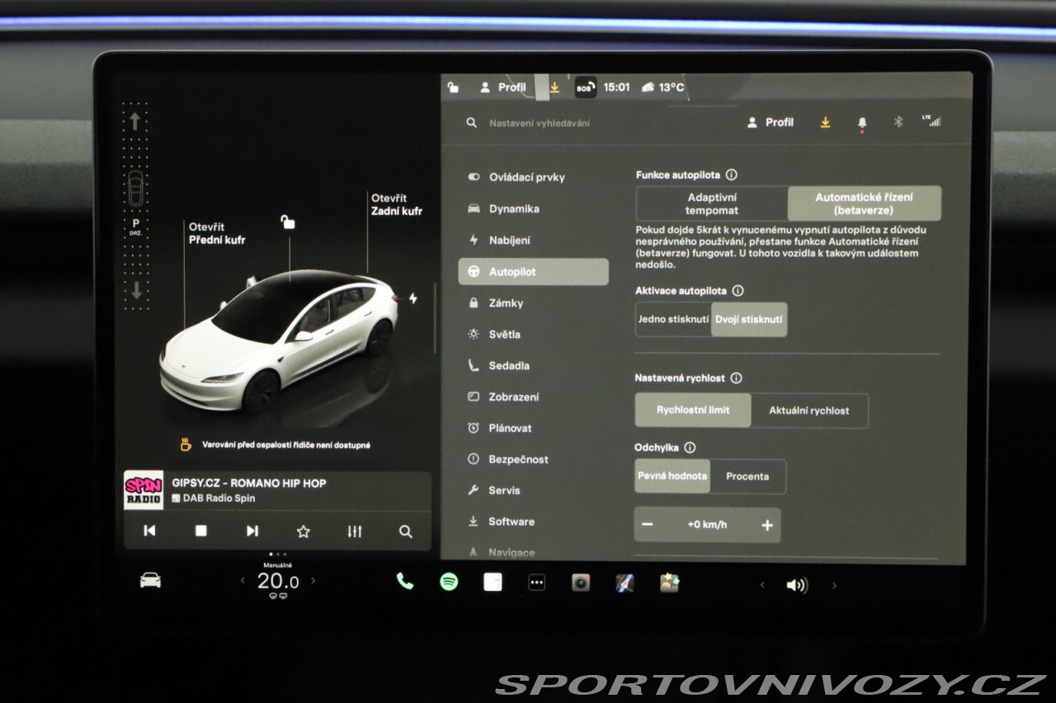Click the car controls icon at bottom left
The height and width of the screenshot is (703, 1056).
(150, 581)
